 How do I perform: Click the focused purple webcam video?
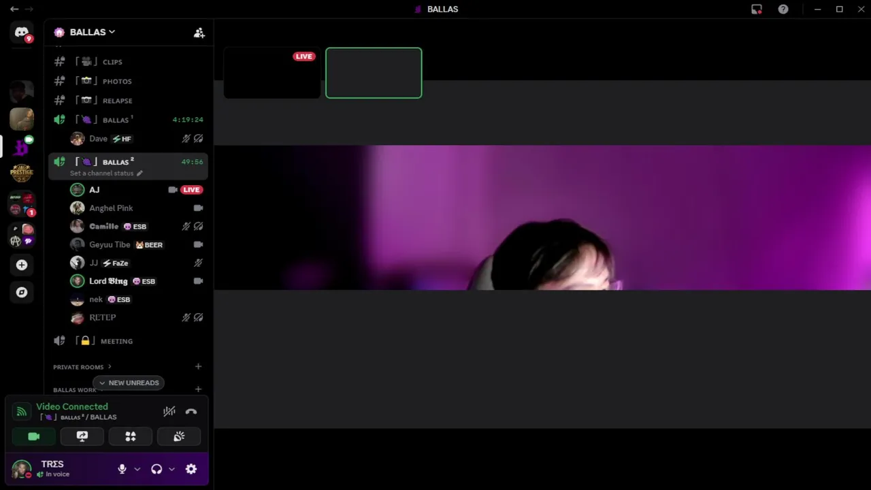542,218
